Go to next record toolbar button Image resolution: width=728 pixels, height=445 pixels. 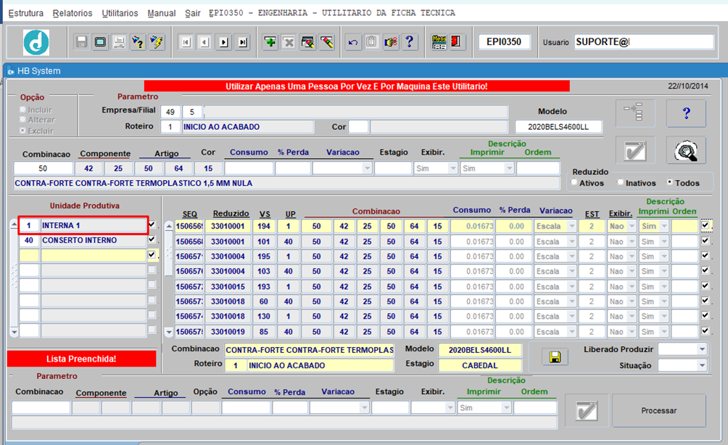224,42
